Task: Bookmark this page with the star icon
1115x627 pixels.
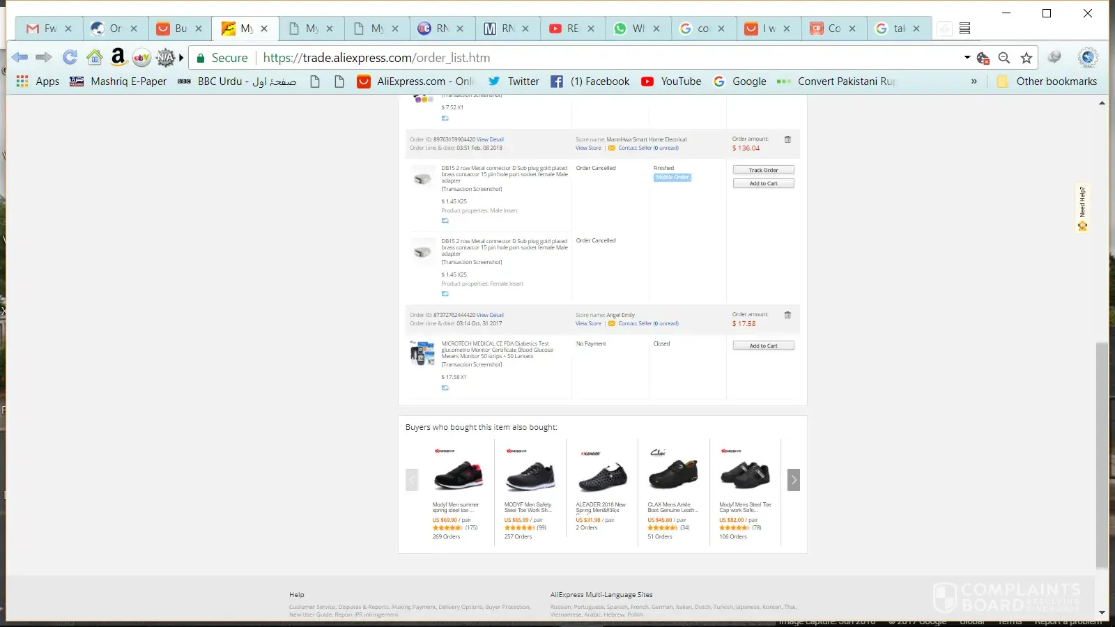Action: coord(1026,58)
